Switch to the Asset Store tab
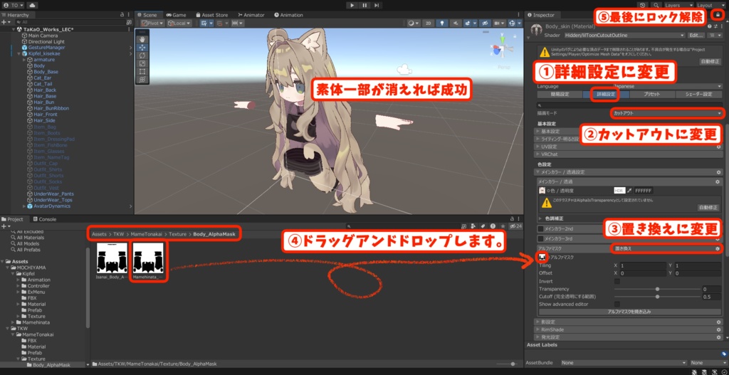 click(212, 15)
